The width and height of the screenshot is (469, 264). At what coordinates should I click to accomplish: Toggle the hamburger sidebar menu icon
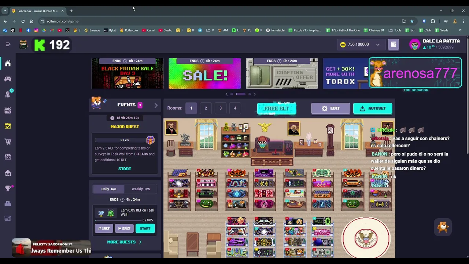coord(8,44)
